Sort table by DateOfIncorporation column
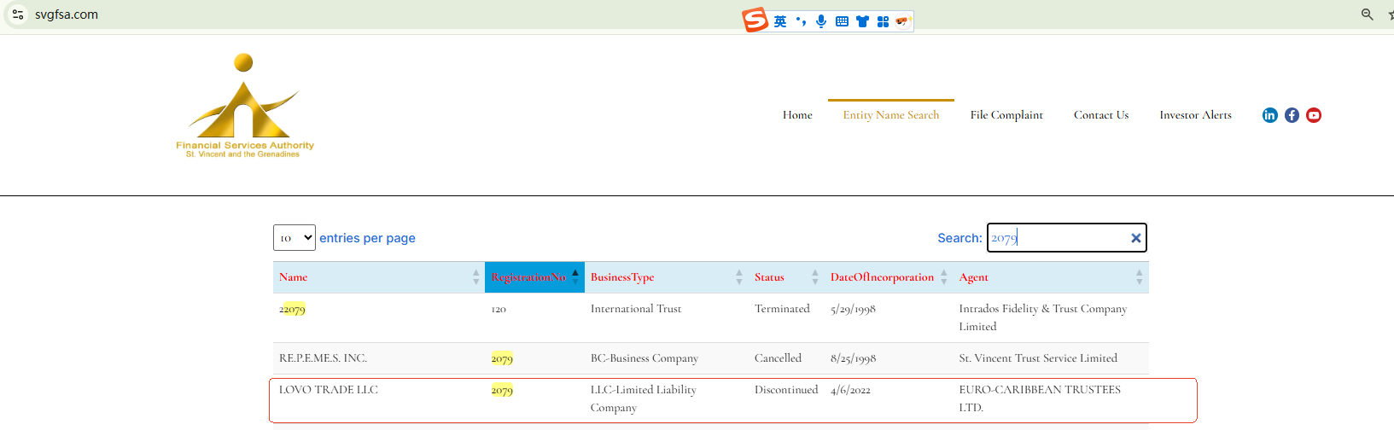The image size is (1394, 430). [882, 277]
